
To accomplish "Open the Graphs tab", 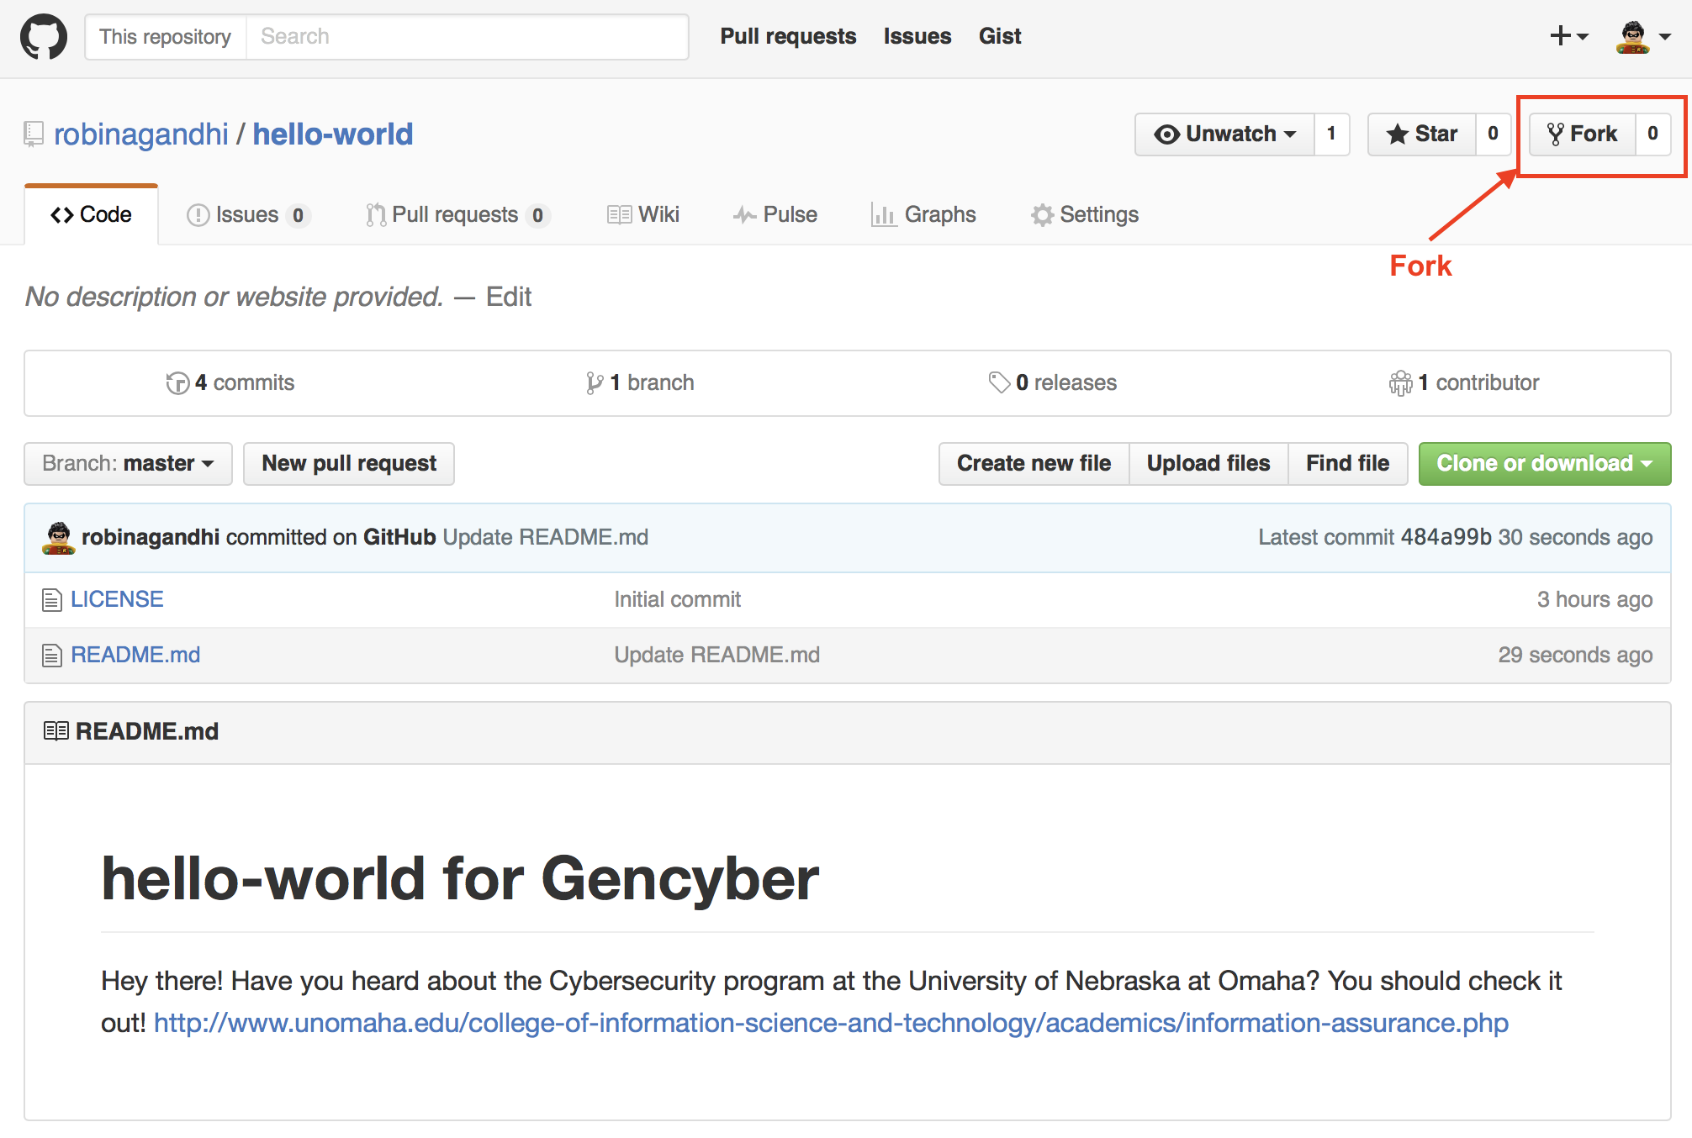I will pyautogui.click(x=923, y=215).
